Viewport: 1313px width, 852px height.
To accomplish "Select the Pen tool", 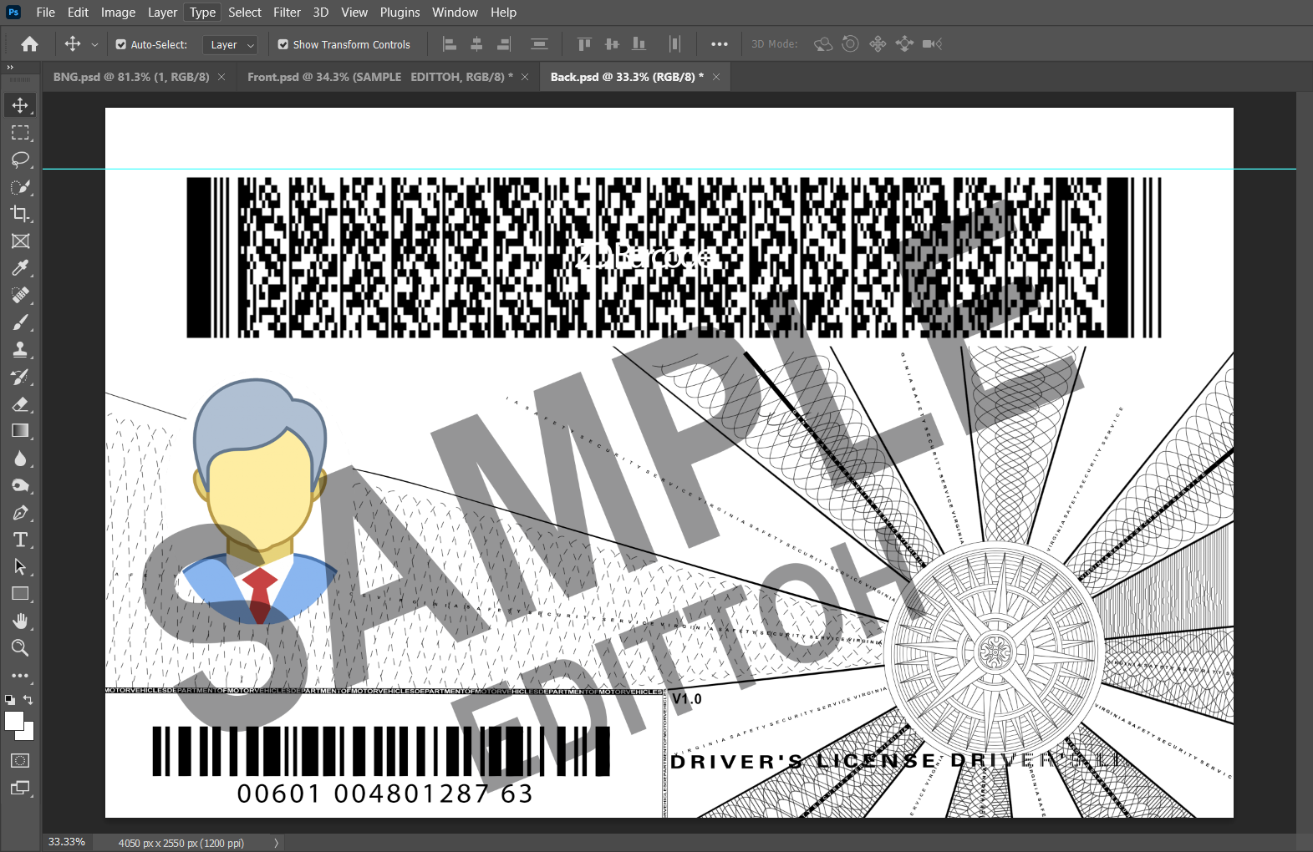I will (x=20, y=513).
